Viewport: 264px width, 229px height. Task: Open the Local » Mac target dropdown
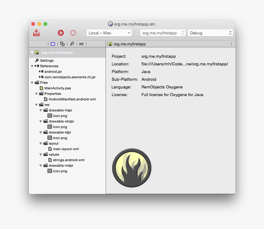pyautogui.click(x=109, y=33)
